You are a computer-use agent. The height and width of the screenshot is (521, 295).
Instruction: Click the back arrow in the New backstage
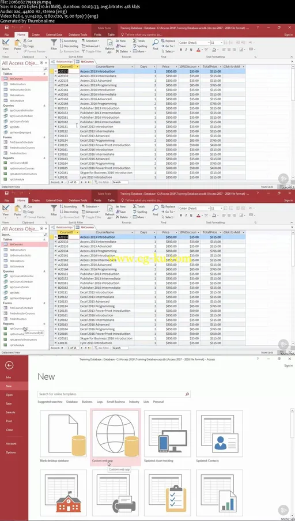click(x=9, y=365)
